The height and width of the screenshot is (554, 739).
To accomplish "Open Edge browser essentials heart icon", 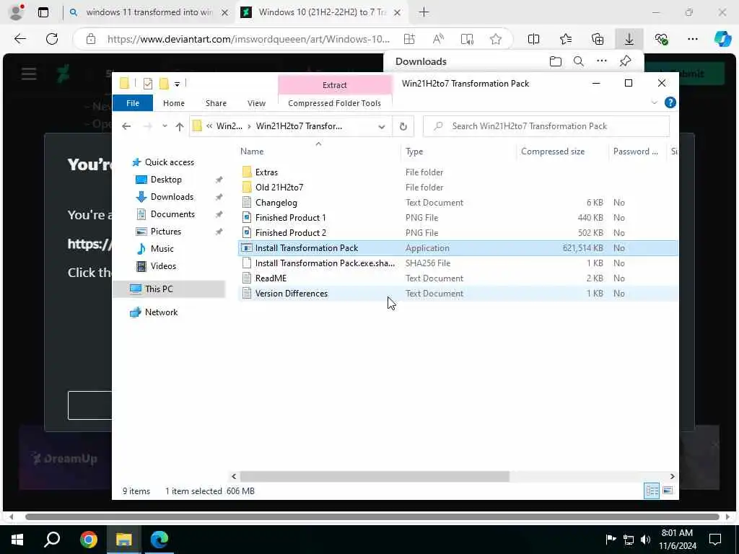I will (x=661, y=39).
